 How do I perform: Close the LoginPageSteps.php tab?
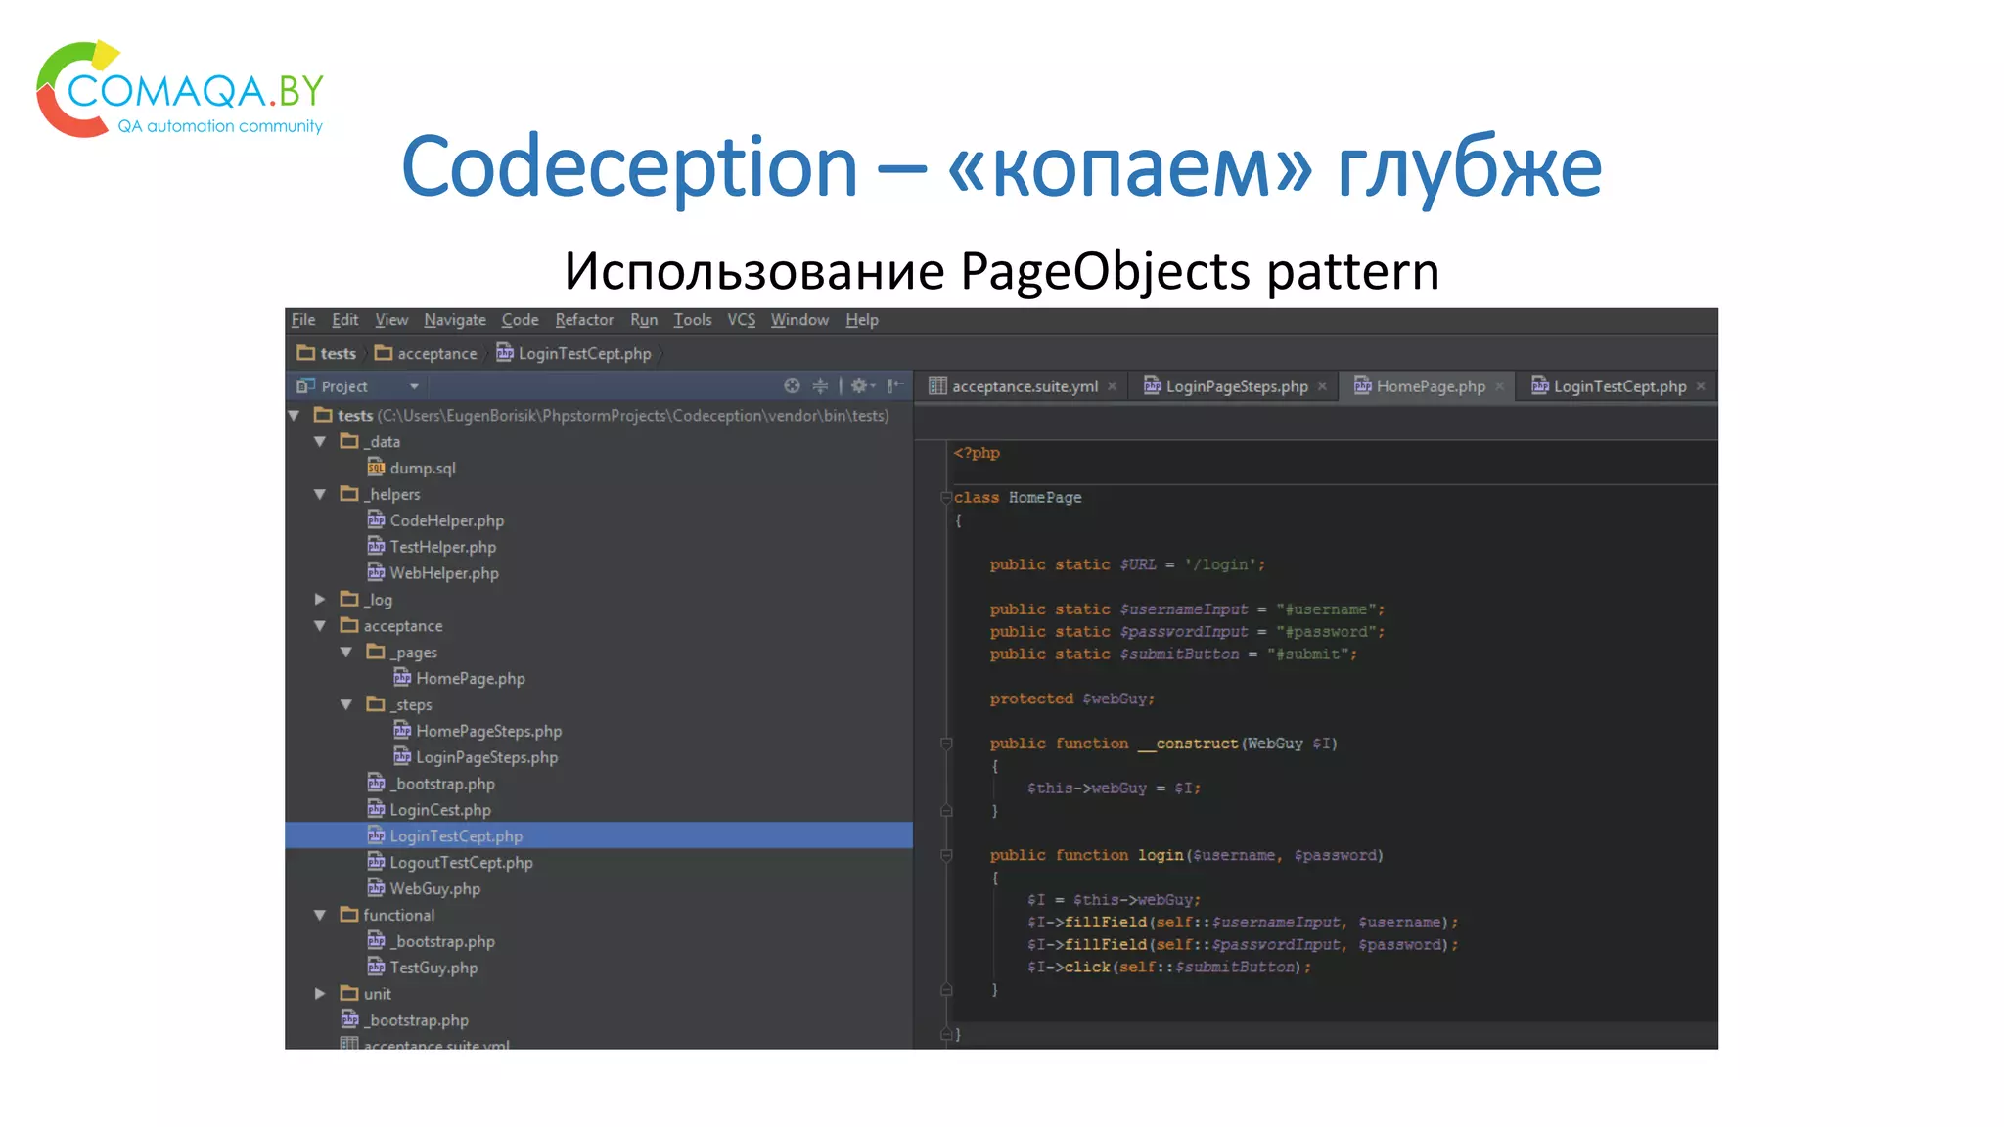point(1322,386)
